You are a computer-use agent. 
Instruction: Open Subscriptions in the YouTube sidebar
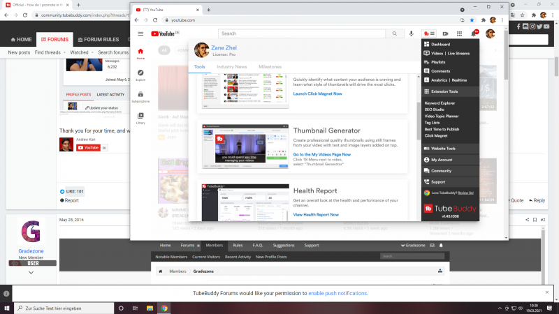(x=140, y=97)
